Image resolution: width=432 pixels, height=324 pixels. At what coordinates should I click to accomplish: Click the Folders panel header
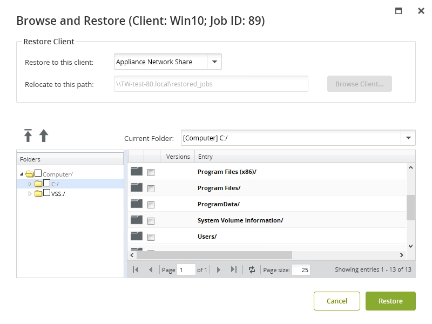pos(70,159)
